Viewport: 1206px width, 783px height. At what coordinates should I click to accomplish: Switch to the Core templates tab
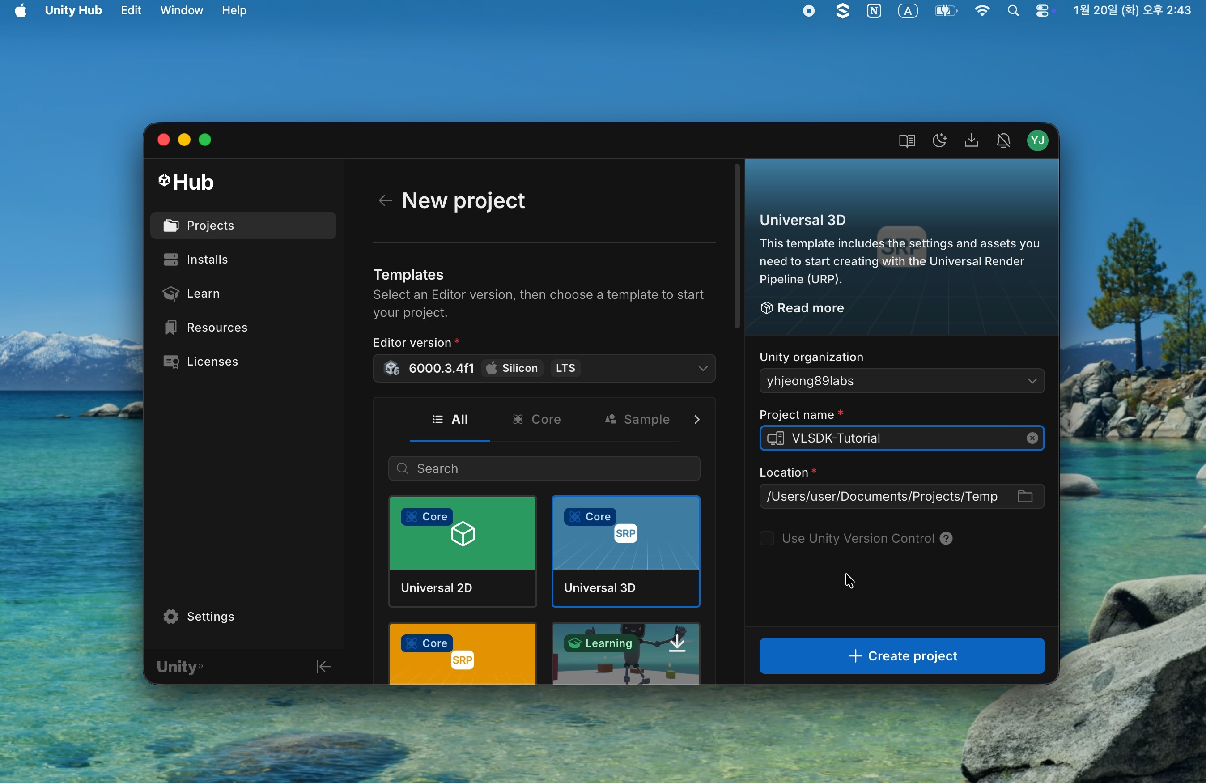[x=537, y=420]
